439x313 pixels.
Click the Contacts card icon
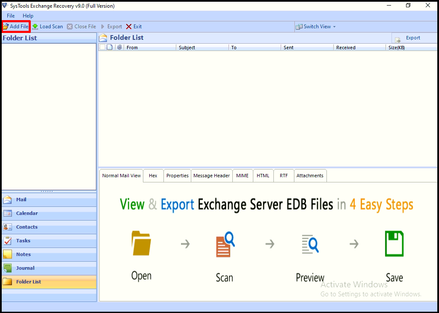click(x=8, y=227)
